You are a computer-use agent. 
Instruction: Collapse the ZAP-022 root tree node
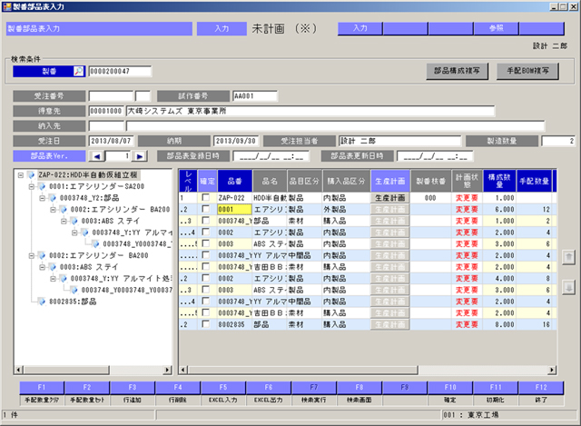pos(21,175)
